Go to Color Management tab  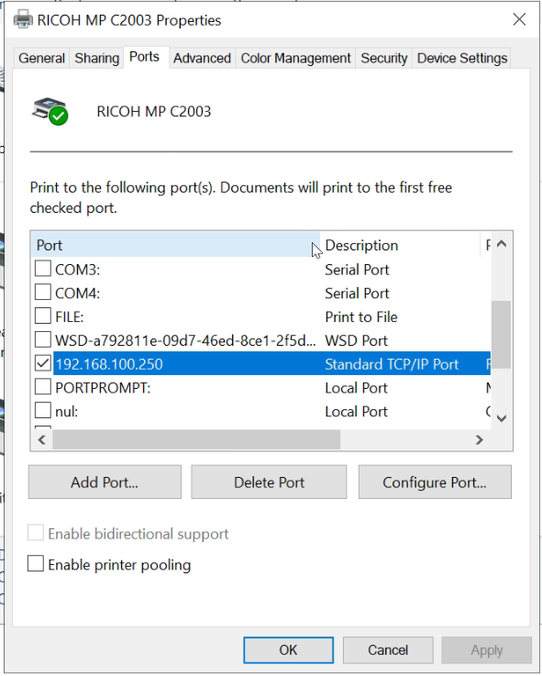pos(295,58)
